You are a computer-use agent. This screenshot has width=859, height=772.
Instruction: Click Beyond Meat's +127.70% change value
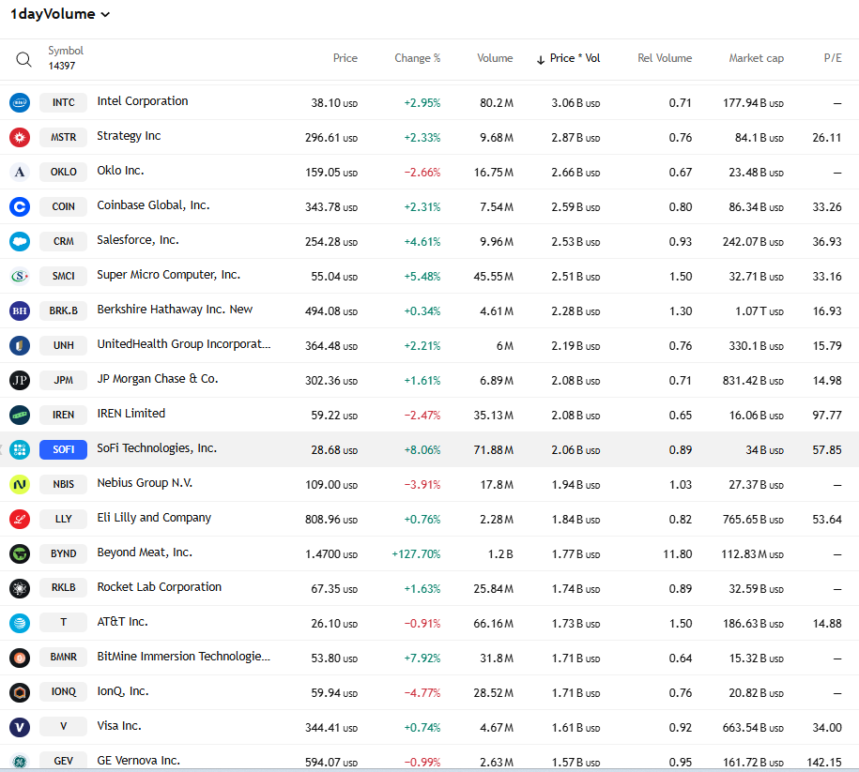click(416, 554)
